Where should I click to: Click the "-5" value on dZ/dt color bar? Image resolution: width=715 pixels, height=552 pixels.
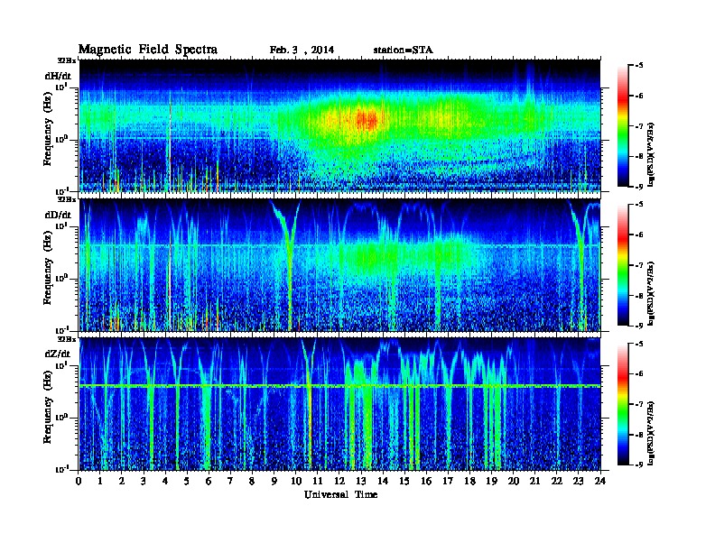(x=639, y=344)
